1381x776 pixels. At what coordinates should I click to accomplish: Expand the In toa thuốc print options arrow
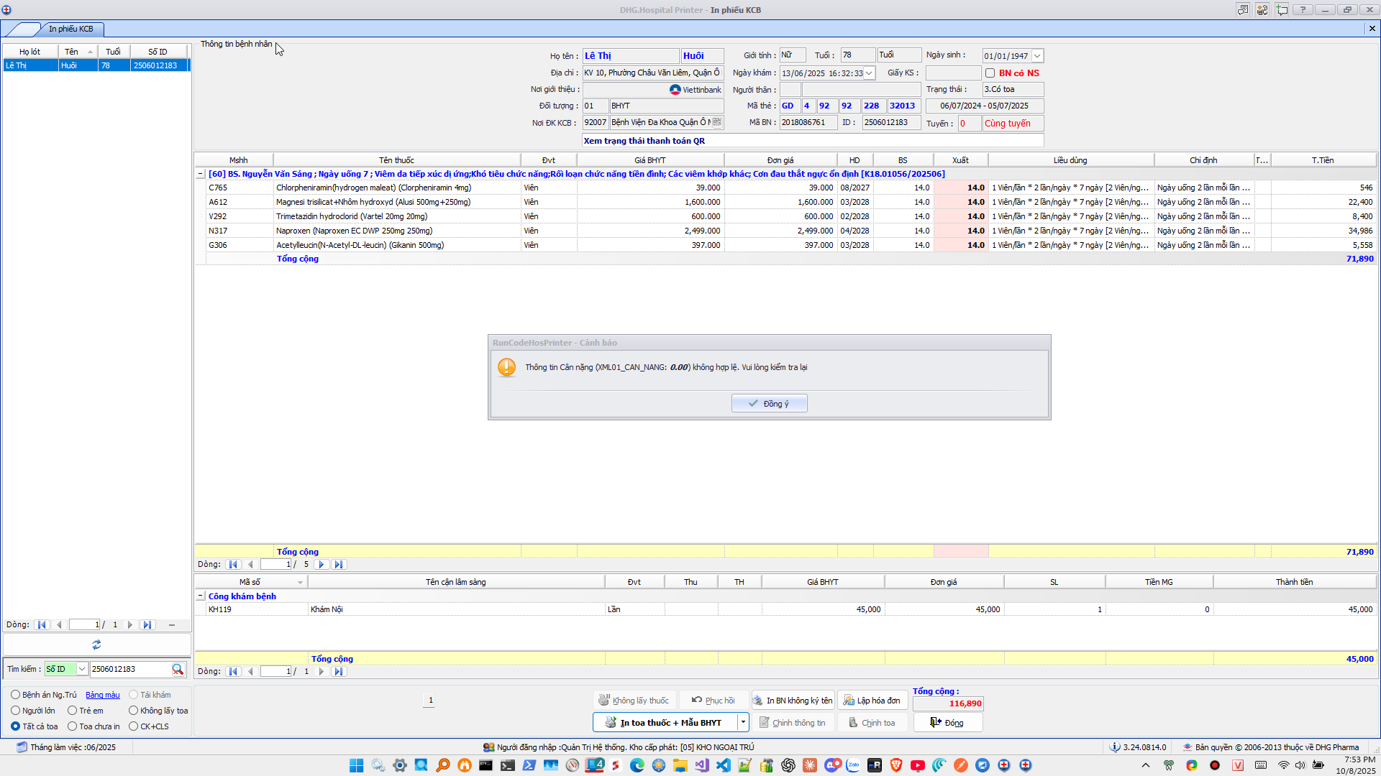pyautogui.click(x=743, y=722)
